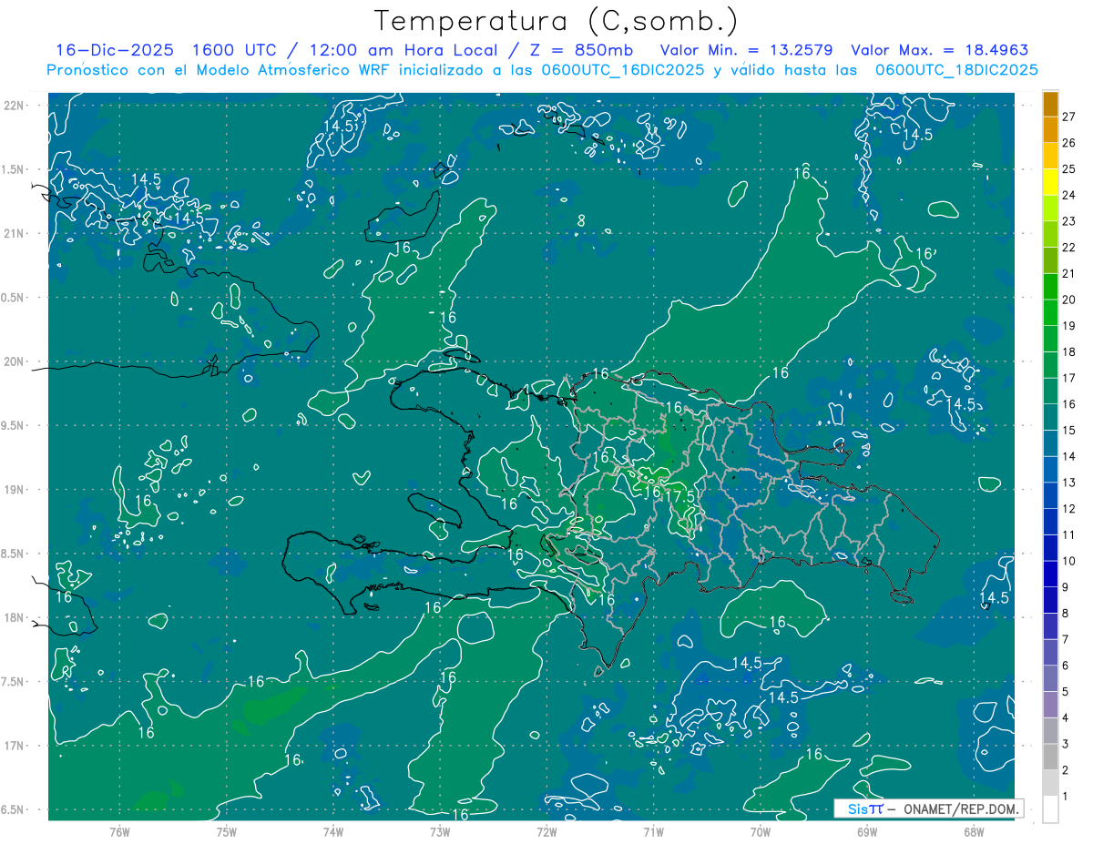
Task: Click the 18N latitude axis label
Action: (x=14, y=617)
